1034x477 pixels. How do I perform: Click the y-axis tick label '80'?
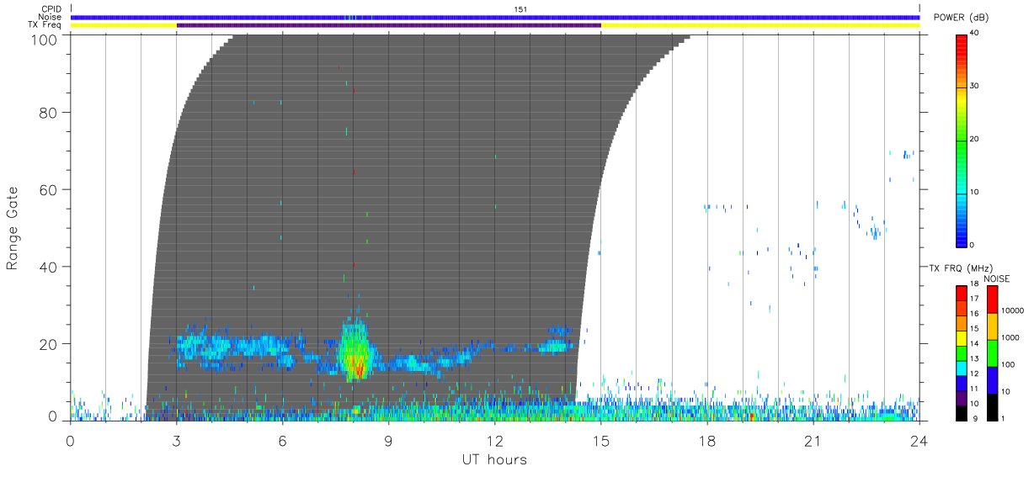51,112
